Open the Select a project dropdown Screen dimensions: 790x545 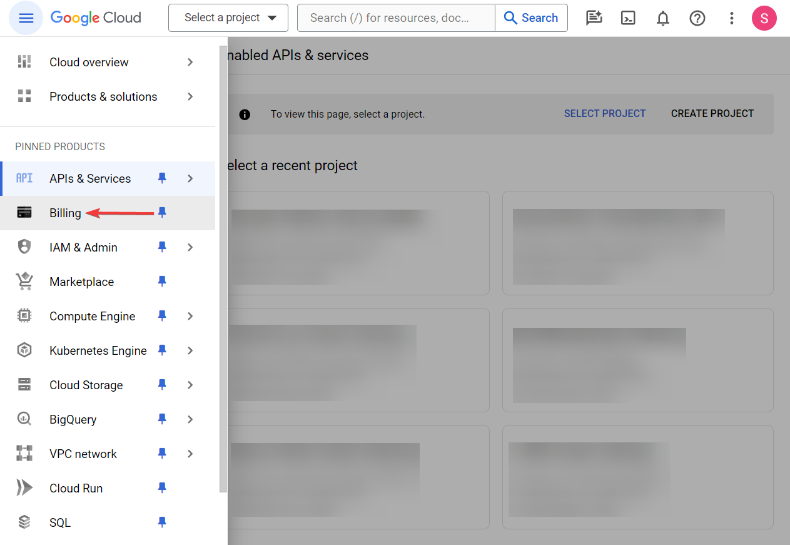tap(228, 18)
